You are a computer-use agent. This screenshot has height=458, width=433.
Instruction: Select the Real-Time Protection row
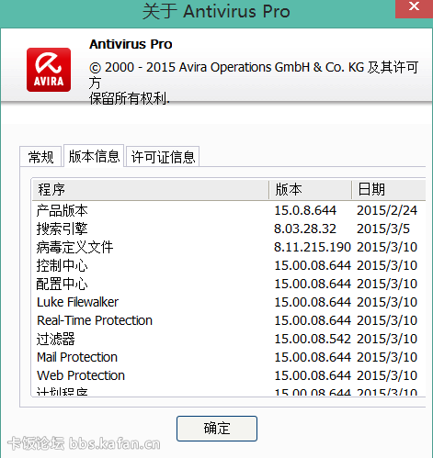point(229,320)
